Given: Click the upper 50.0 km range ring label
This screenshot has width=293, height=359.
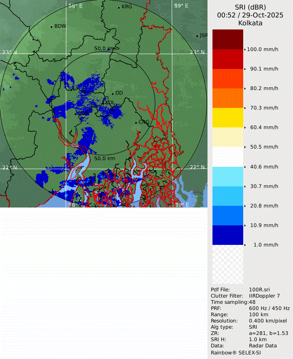Looking at the screenshot, I should click(x=105, y=49).
